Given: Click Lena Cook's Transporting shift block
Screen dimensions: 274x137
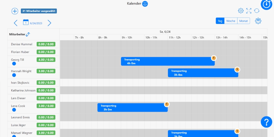Looking at the screenshot, I should pyautogui.click(x=132, y=107).
